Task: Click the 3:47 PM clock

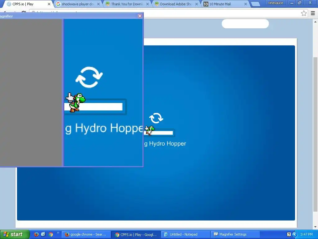Action: tap(307, 235)
